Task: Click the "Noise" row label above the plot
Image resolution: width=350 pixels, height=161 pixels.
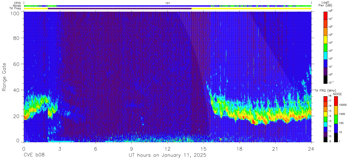Action: [17, 6]
